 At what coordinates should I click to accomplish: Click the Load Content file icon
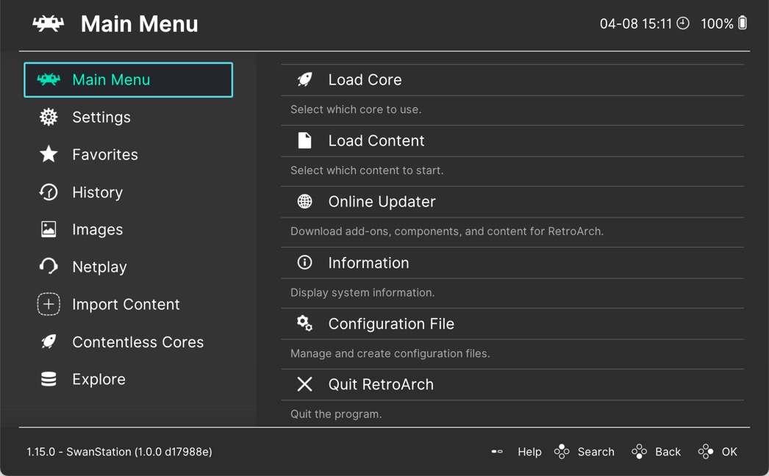click(x=304, y=140)
